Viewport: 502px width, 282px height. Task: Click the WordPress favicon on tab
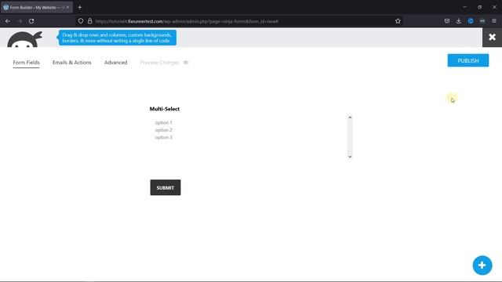click(x=6, y=7)
